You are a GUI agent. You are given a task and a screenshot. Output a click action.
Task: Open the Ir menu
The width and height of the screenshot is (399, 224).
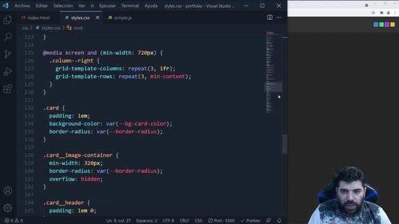(x=92, y=6)
